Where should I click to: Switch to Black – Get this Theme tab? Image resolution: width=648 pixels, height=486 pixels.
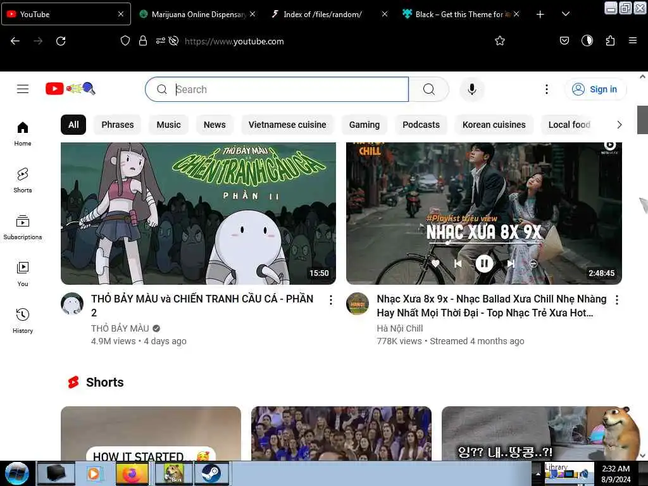coord(459,15)
